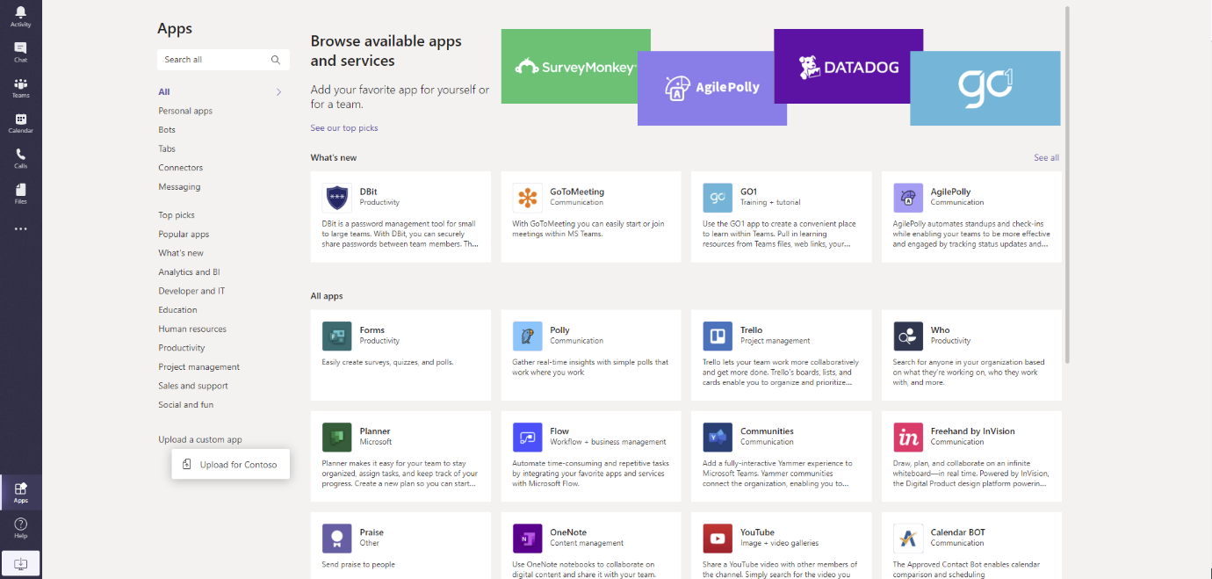Viewport: 1212px width, 579px height.
Task: Click See our top picks link
Action: coord(344,128)
